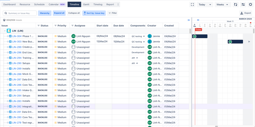
Task: Open issue link LIN-282
Action: pyautogui.click(x=17, y=107)
